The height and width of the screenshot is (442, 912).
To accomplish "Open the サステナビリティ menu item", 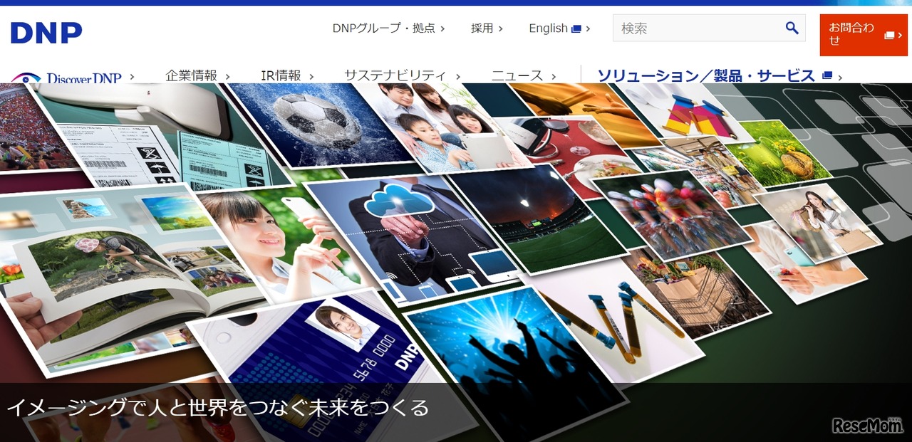I will (402, 75).
